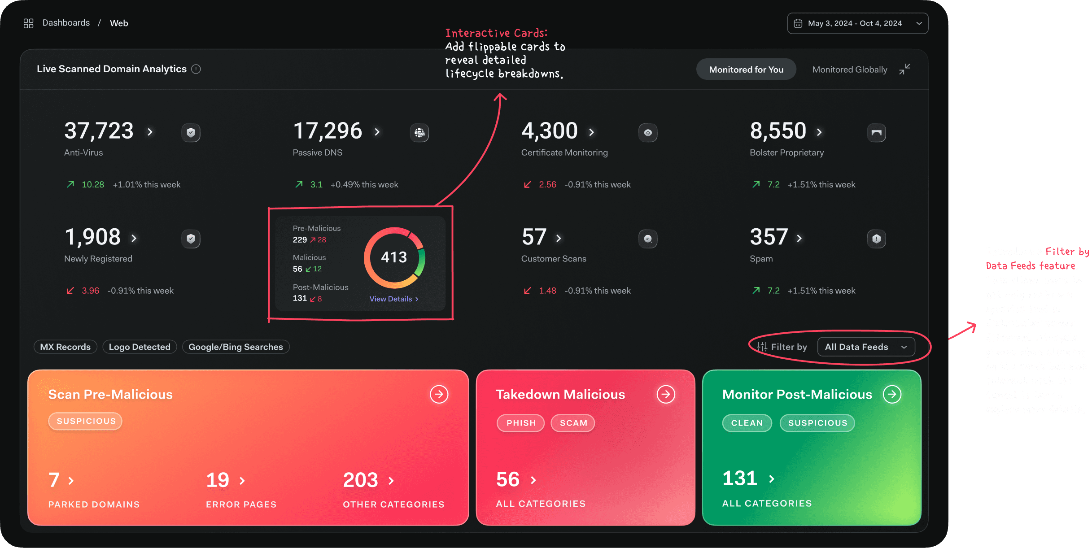Click the View Details link
The image size is (1092, 548).
[x=393, y=299]
